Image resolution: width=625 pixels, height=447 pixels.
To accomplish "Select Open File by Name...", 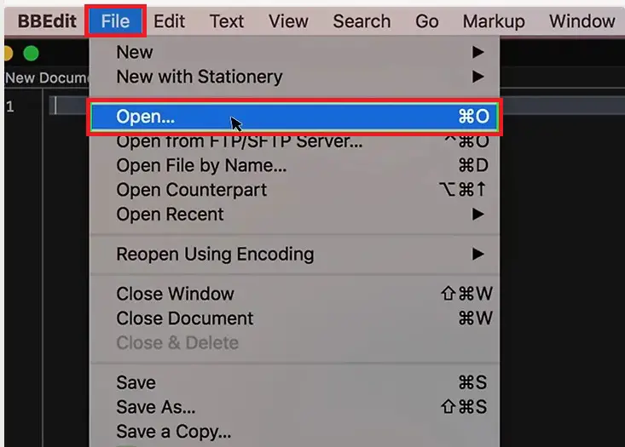I will point(294,165).
